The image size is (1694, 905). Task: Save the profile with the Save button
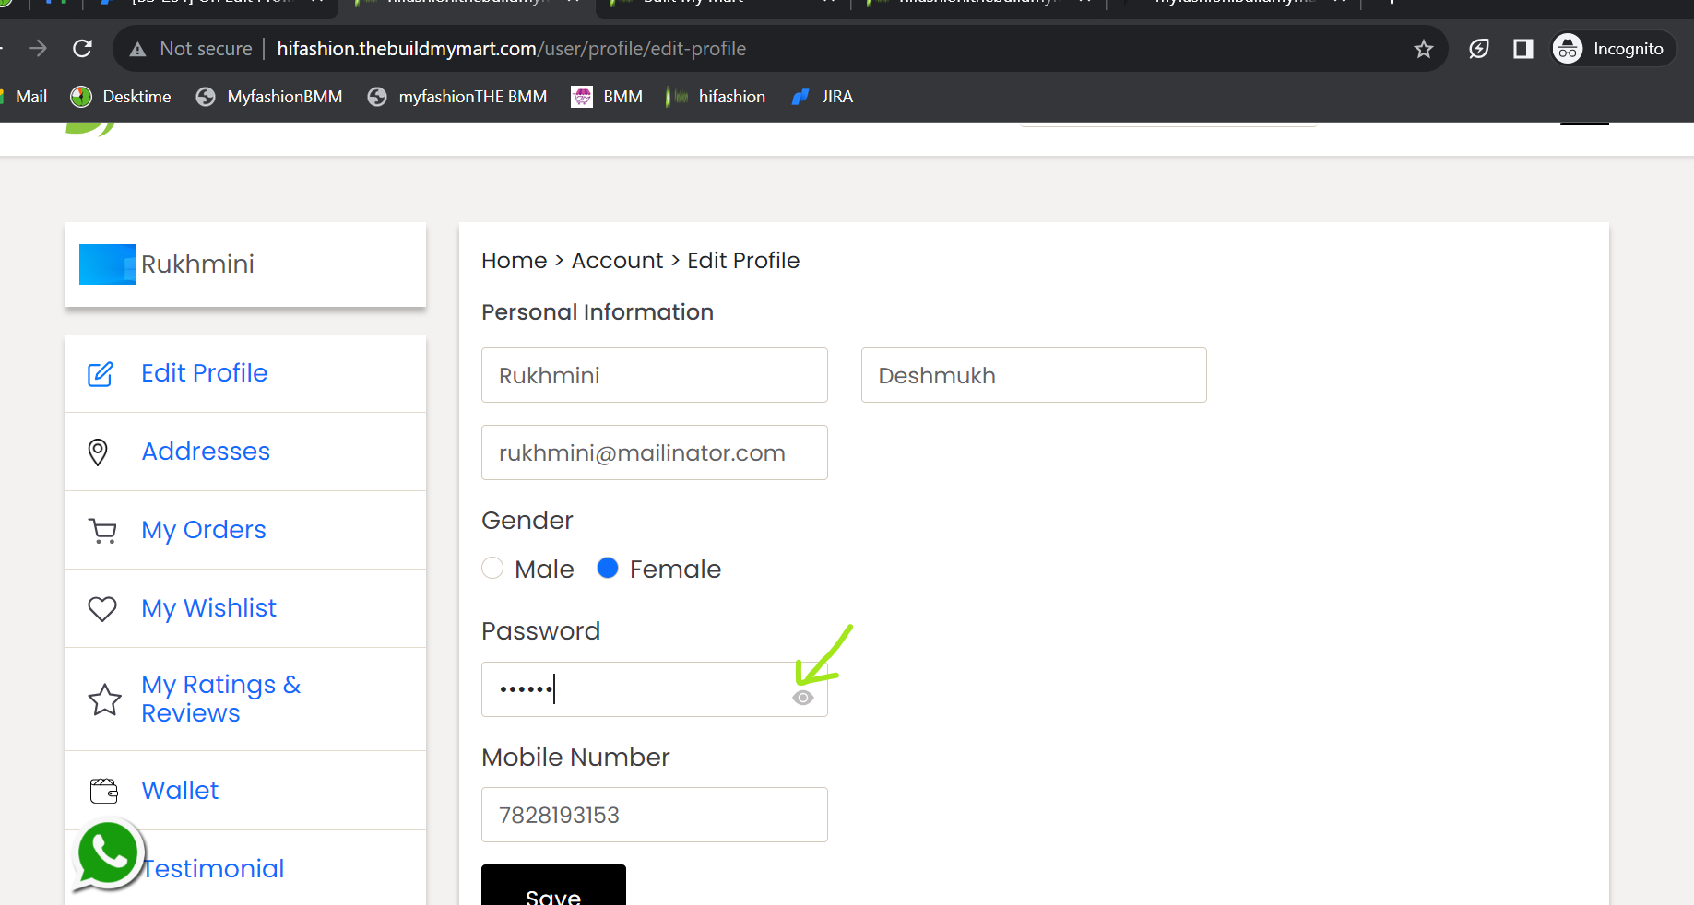click(553, 886)
